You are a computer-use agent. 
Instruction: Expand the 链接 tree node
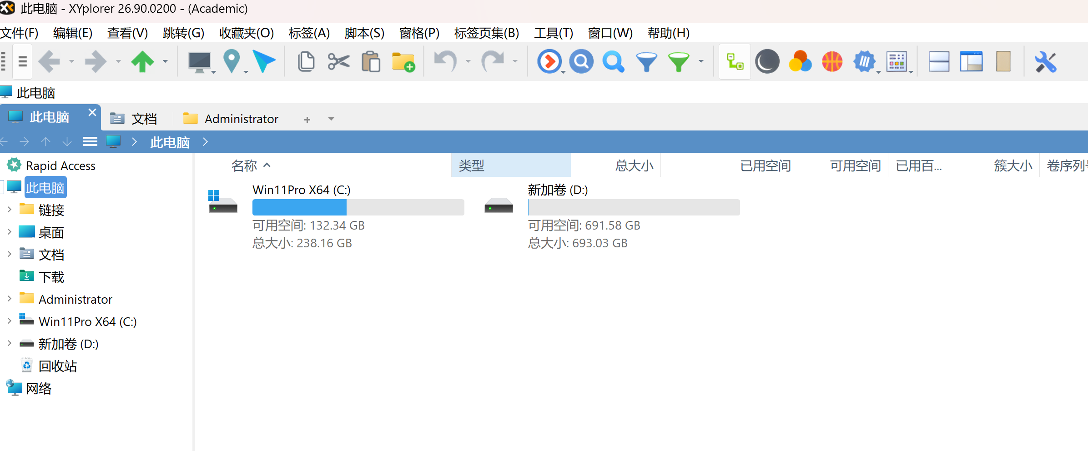[x=10, y=210]
